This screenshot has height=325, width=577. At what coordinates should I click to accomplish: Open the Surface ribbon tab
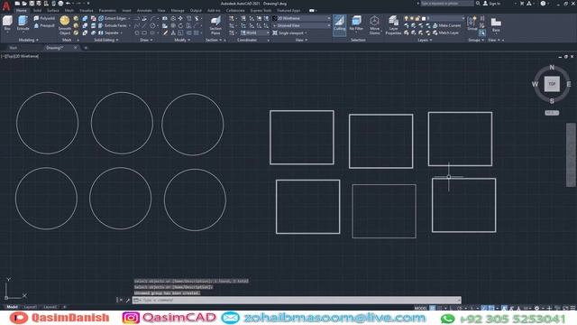(53, 10)
